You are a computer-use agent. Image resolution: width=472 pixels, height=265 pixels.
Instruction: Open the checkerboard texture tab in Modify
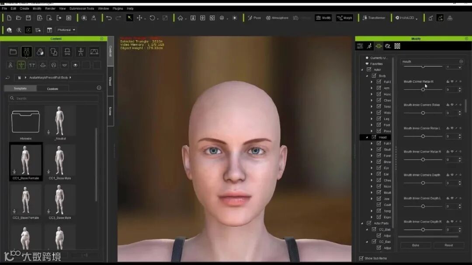coord(397,46)
